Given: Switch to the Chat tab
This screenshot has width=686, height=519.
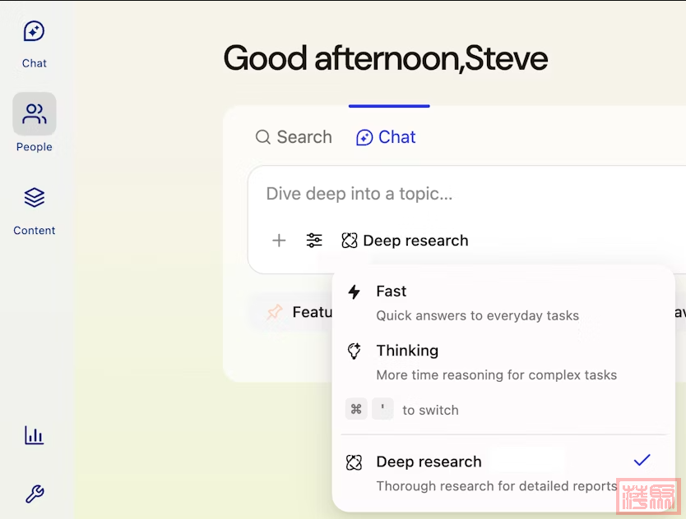Looking at the screenshot, I should [x=386, y=137].
